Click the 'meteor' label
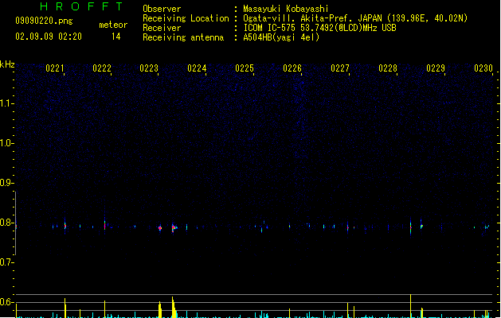 (113, 25)
